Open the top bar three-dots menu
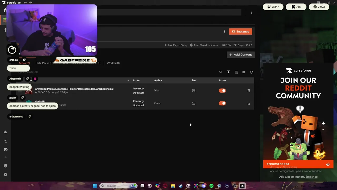337x190 pixels. 252,12
